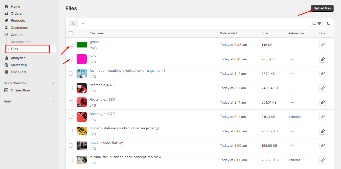Select the All view tab

coord(73,24)
